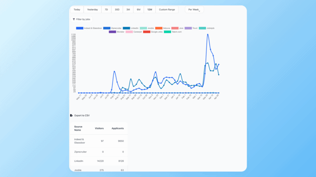This screenshot has width=316, height=177.
Task: Click the Filter by jobs button
Action: tap(81, 19)
